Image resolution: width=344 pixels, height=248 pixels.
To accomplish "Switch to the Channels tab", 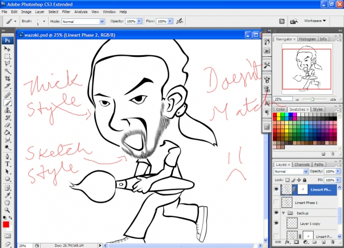I will pos(302,164).
